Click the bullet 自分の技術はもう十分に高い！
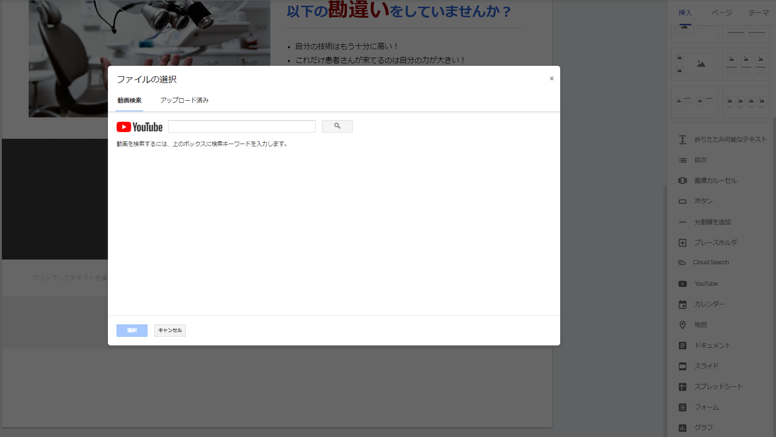The height and width of the screenshot is (437, 776). [346, 46]
